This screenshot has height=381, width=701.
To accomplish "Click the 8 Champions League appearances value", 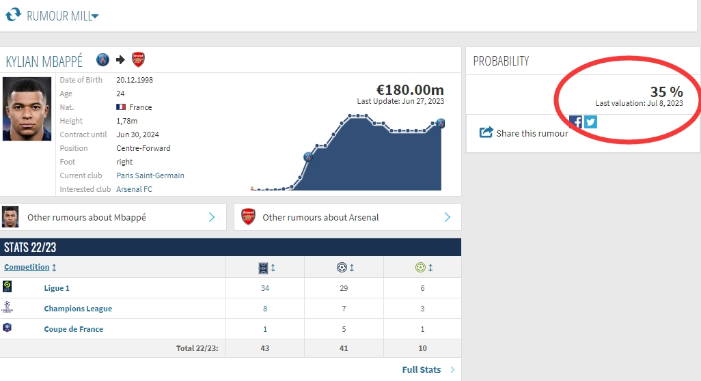I will (265, 309).
